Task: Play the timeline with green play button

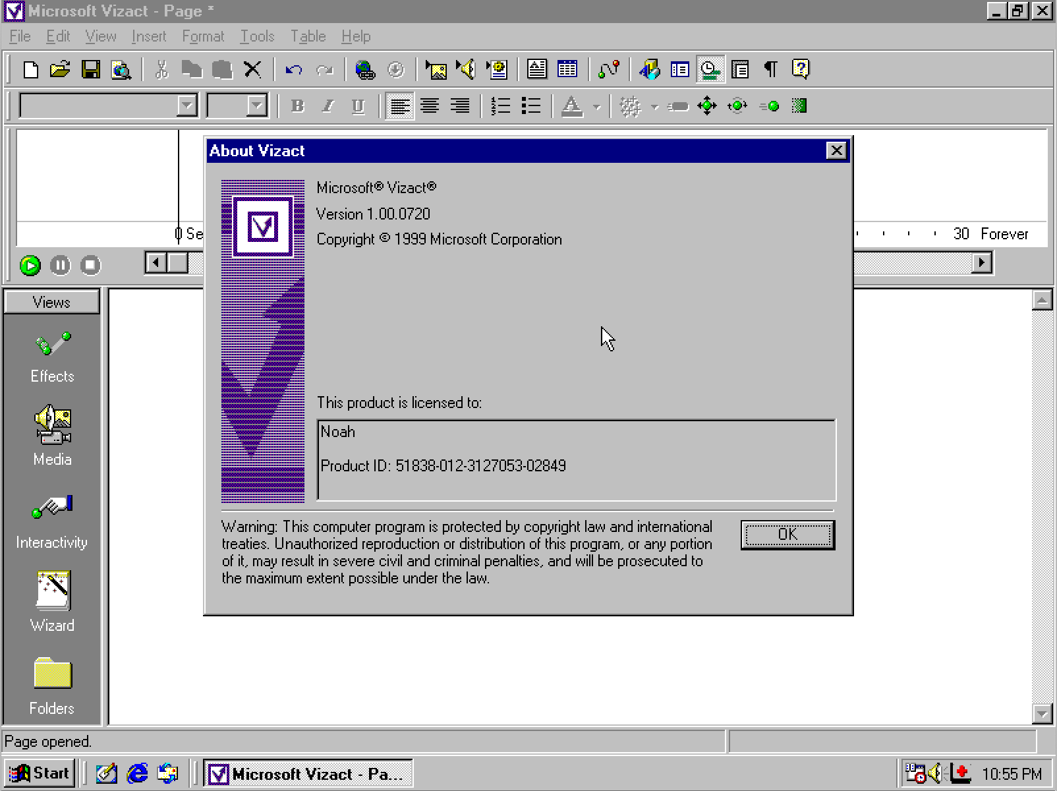Action: click(30, 265)
